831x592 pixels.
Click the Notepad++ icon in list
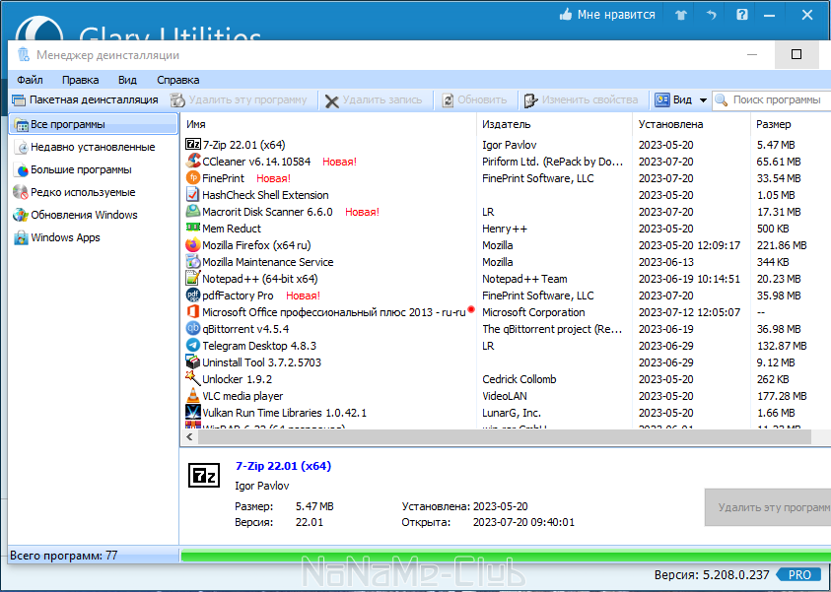[x=193, y=278]
